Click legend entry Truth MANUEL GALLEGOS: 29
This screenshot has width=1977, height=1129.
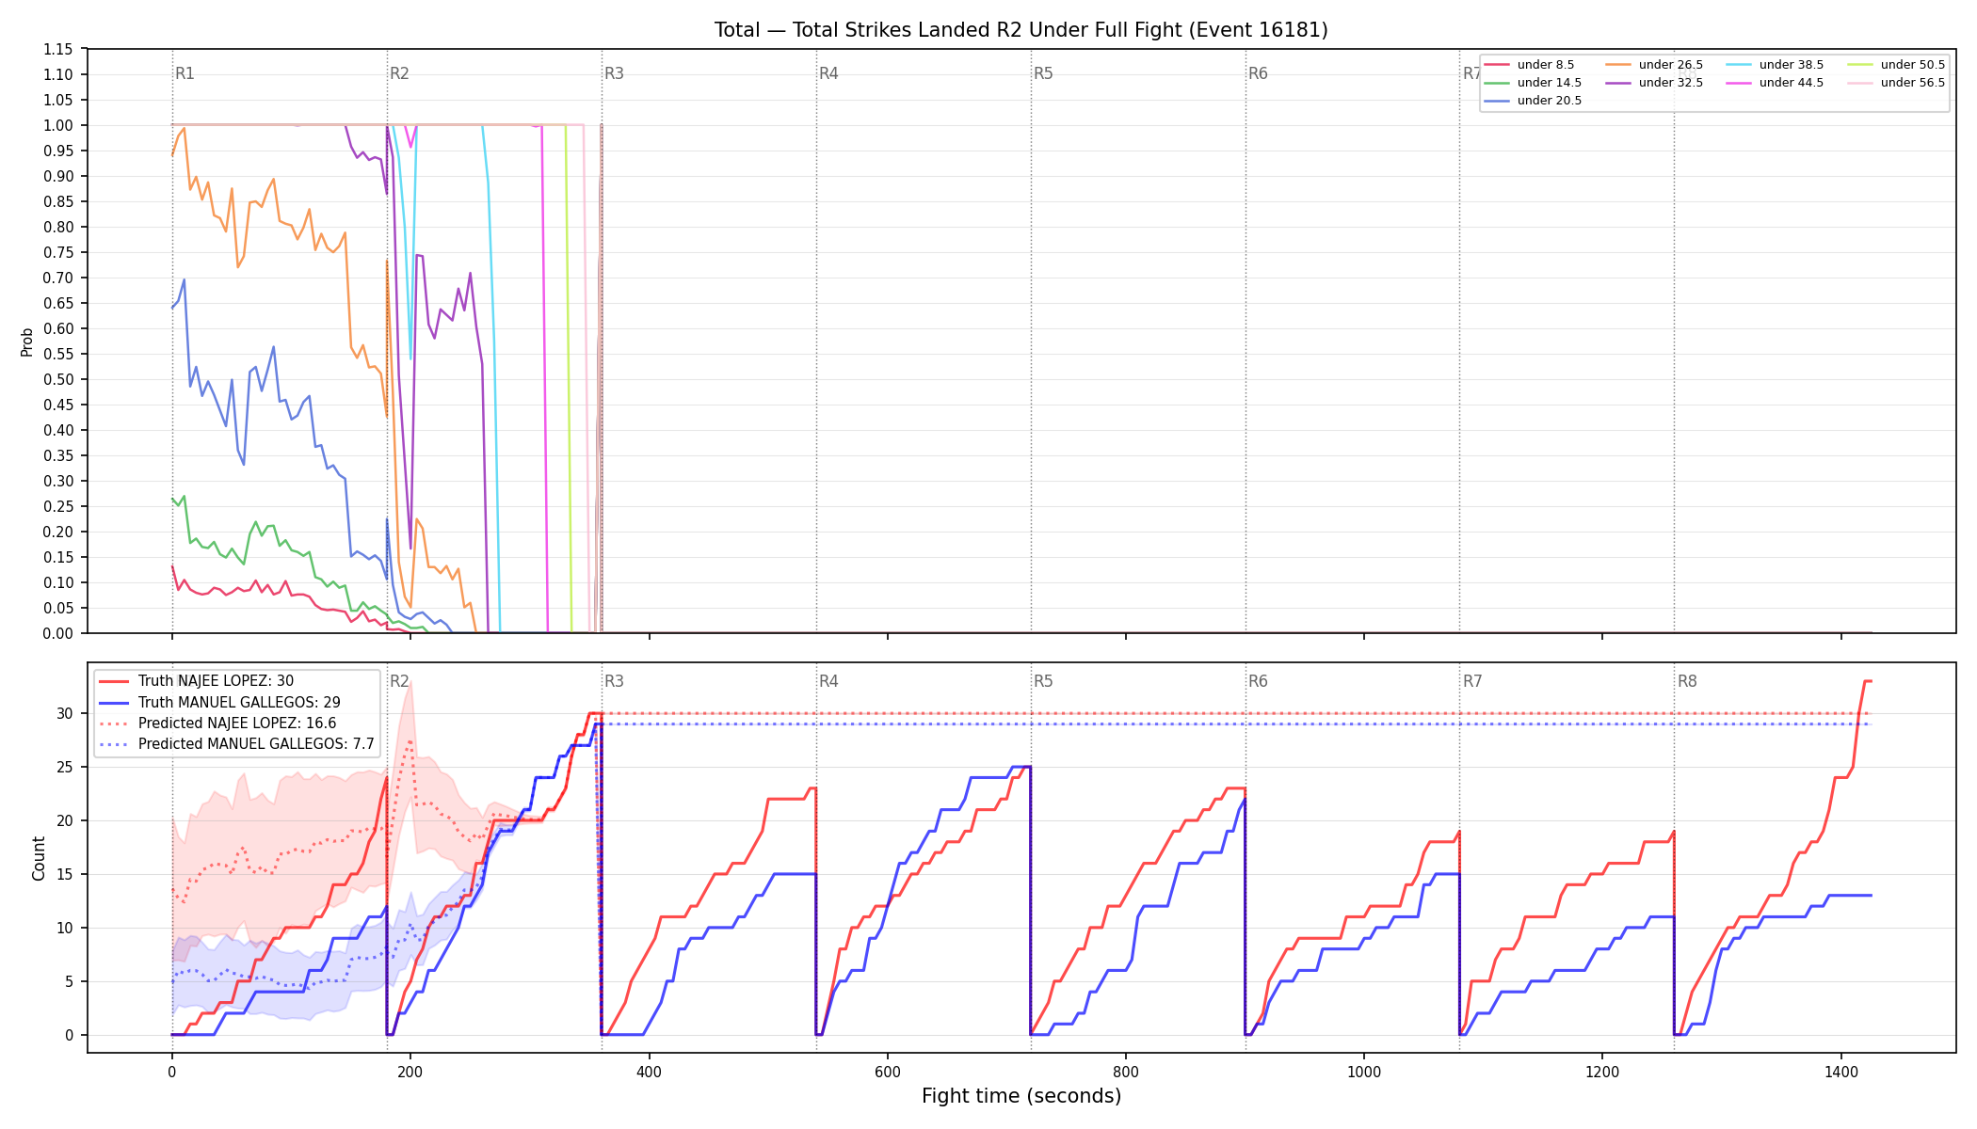point(219,703)
